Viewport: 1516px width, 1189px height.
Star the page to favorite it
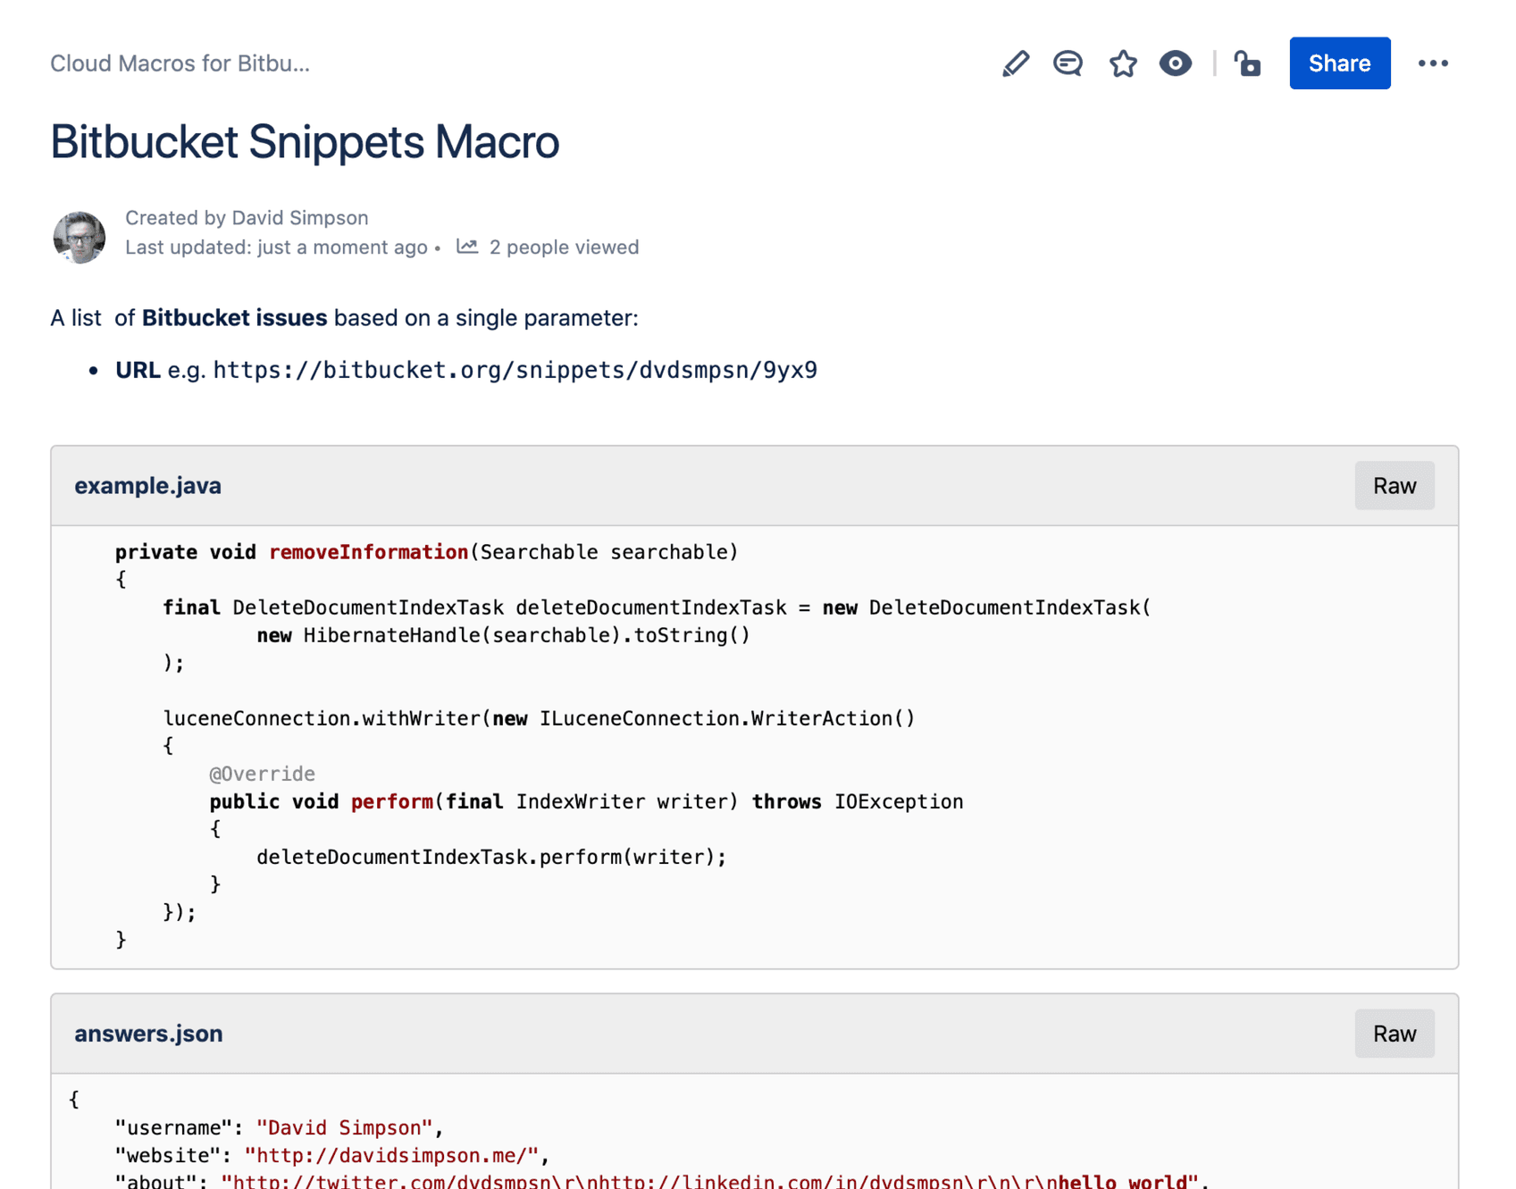pos(1122,63)
